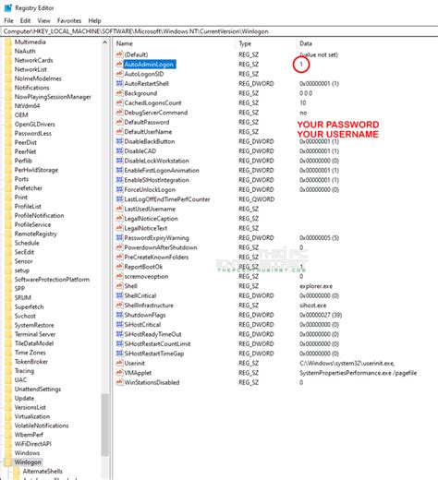Click the (Default) value icon

[x=119, y=54]
